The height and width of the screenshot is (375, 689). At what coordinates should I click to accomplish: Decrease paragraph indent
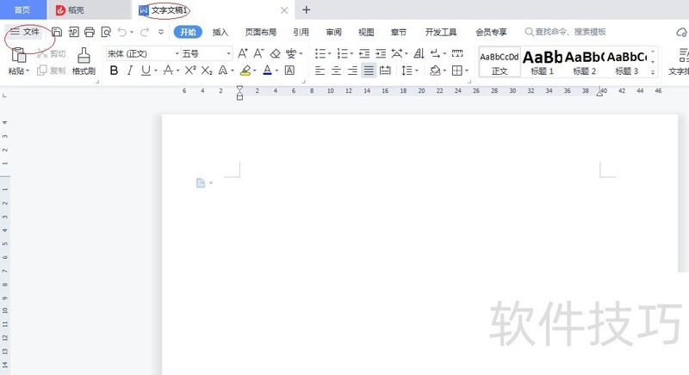point(364,53)
